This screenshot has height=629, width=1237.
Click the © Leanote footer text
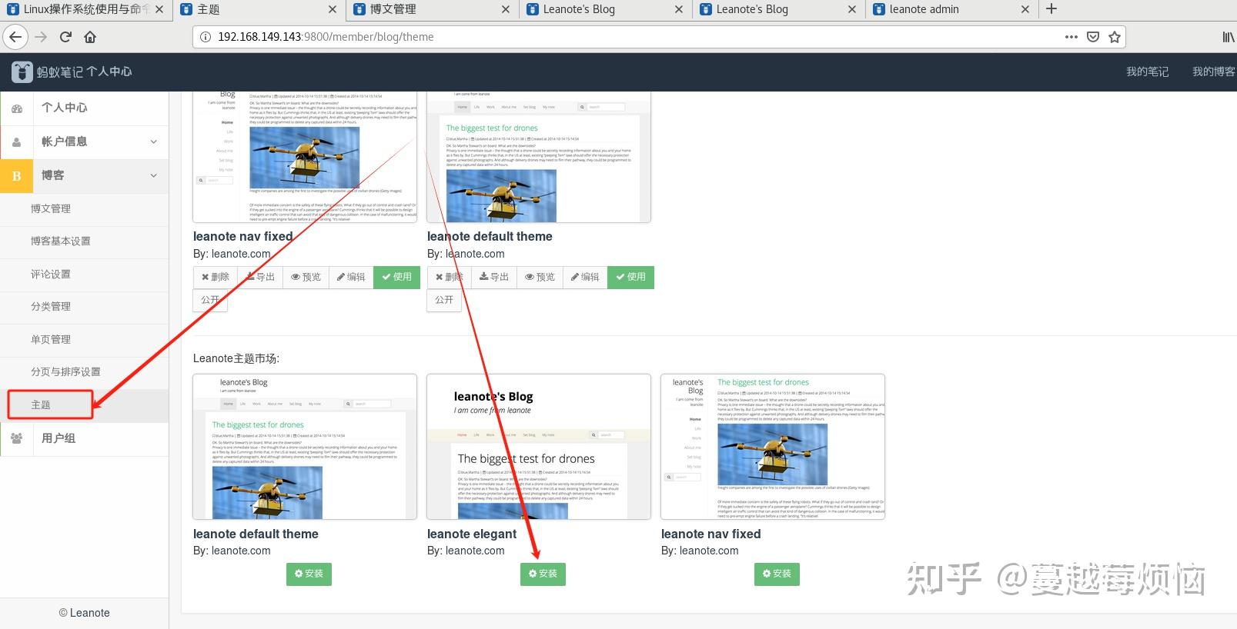pos(85,613)
